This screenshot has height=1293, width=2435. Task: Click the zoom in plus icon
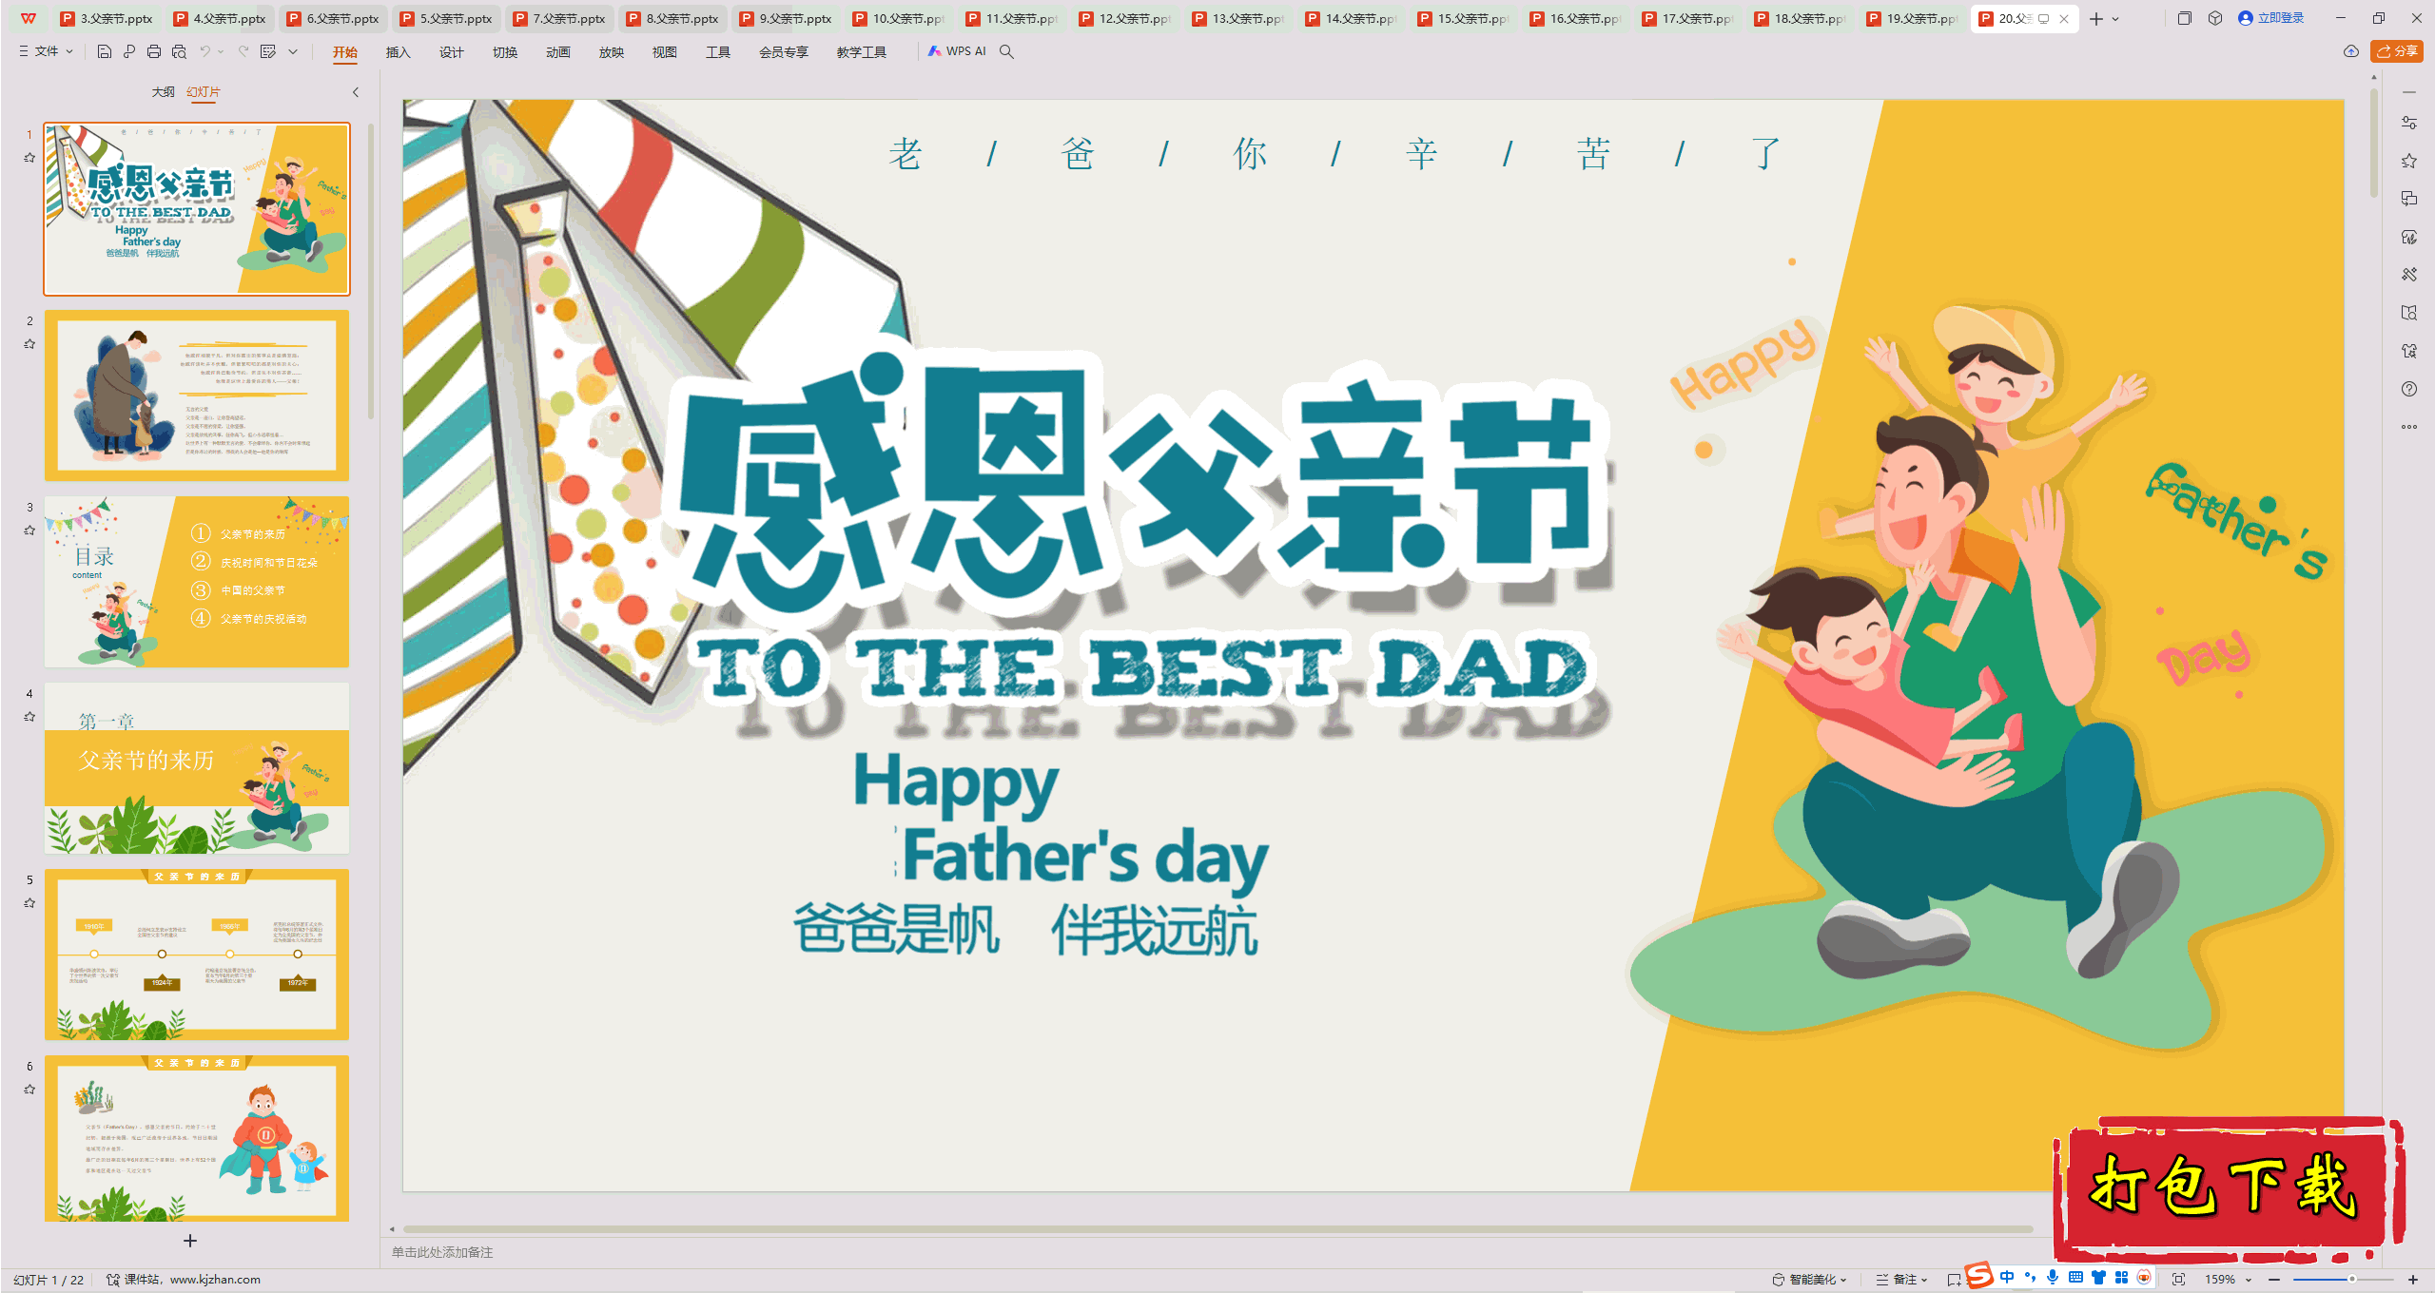tap(2413, 1280)
